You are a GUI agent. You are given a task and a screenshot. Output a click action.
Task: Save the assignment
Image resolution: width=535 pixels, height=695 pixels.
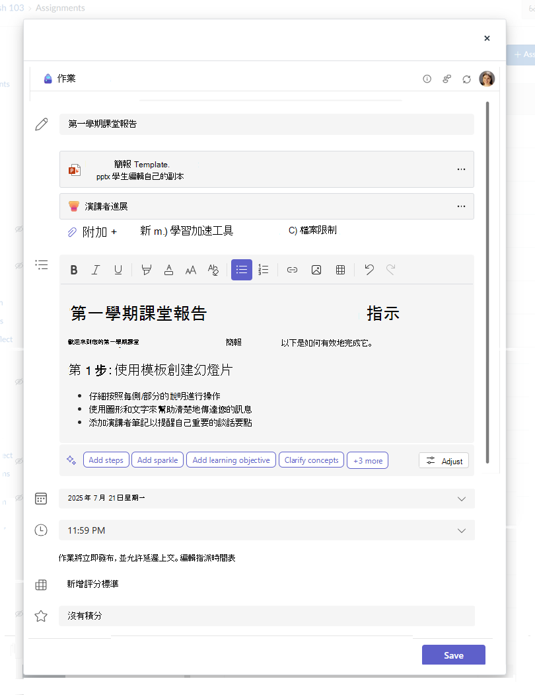pos(454,655)
